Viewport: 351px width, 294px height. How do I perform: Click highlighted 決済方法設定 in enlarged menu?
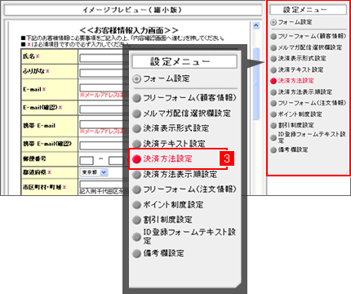pos(168,158)
